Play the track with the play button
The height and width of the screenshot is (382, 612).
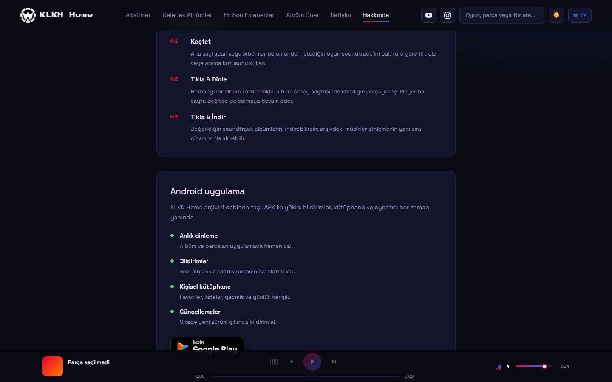pos(312,362)
